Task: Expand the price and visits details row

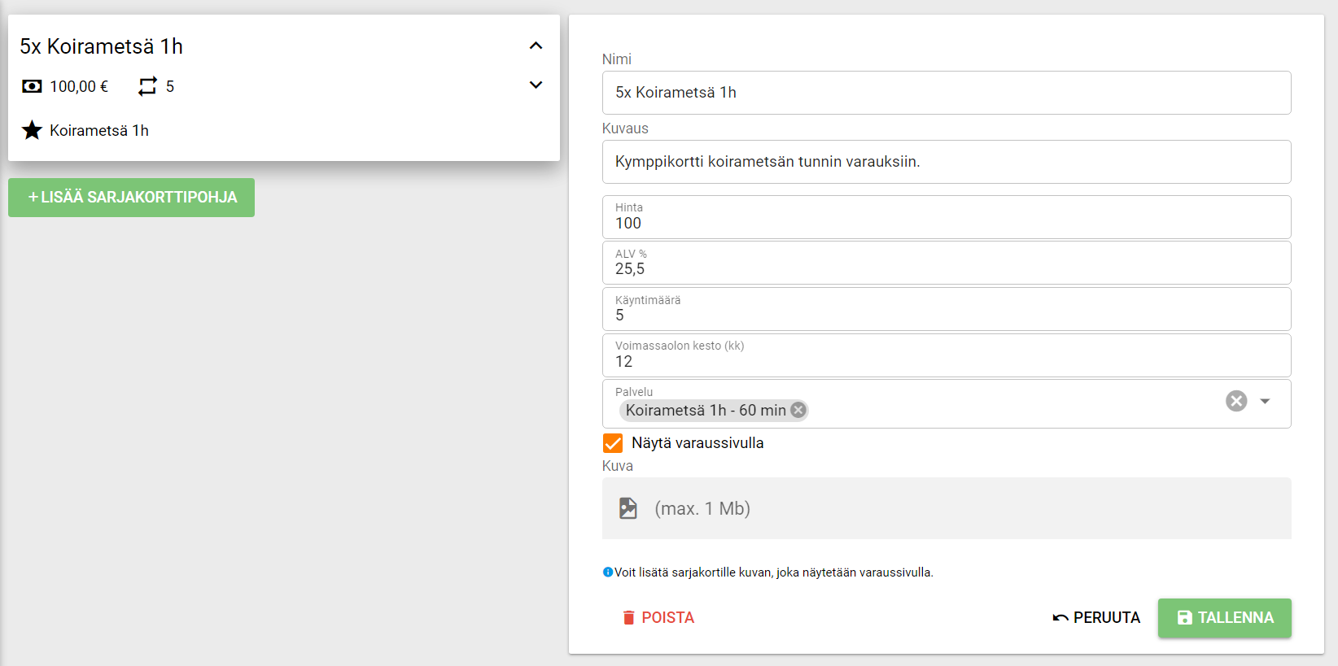Action: coord(536,85)
